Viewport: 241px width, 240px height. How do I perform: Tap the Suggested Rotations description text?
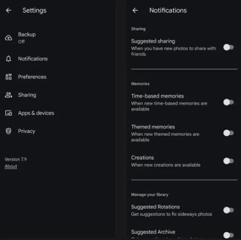pyautogui.click(x=171, y=214)
